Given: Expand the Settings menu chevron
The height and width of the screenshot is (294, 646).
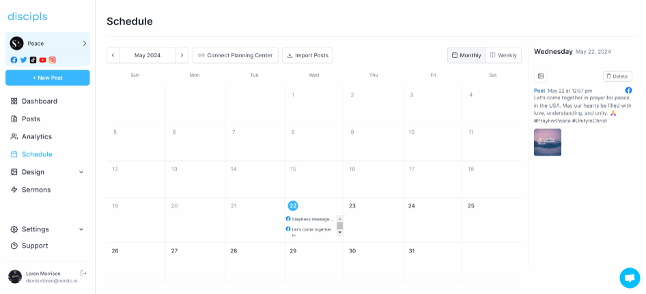Looking at the screenshot, I should (x=81, y=229).
